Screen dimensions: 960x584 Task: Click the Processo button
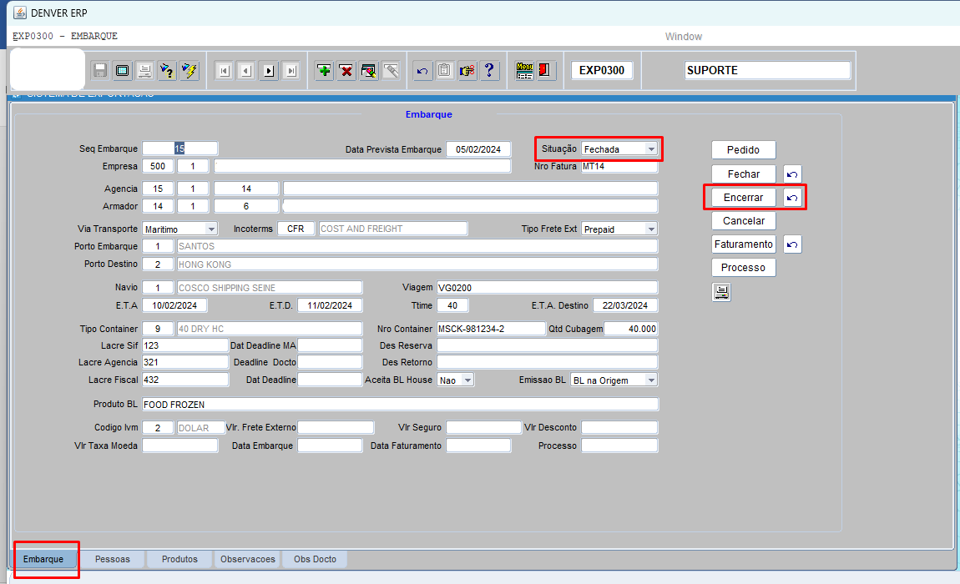point(743,268)
